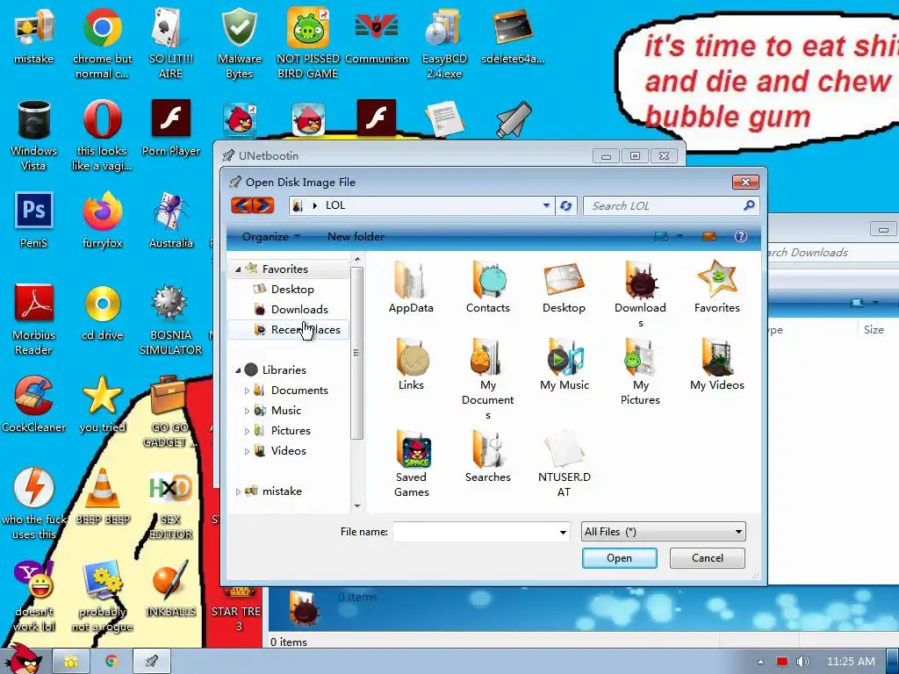Click the navigation pane scrollbar
899x674 pixels.
[x=356, y=353]
